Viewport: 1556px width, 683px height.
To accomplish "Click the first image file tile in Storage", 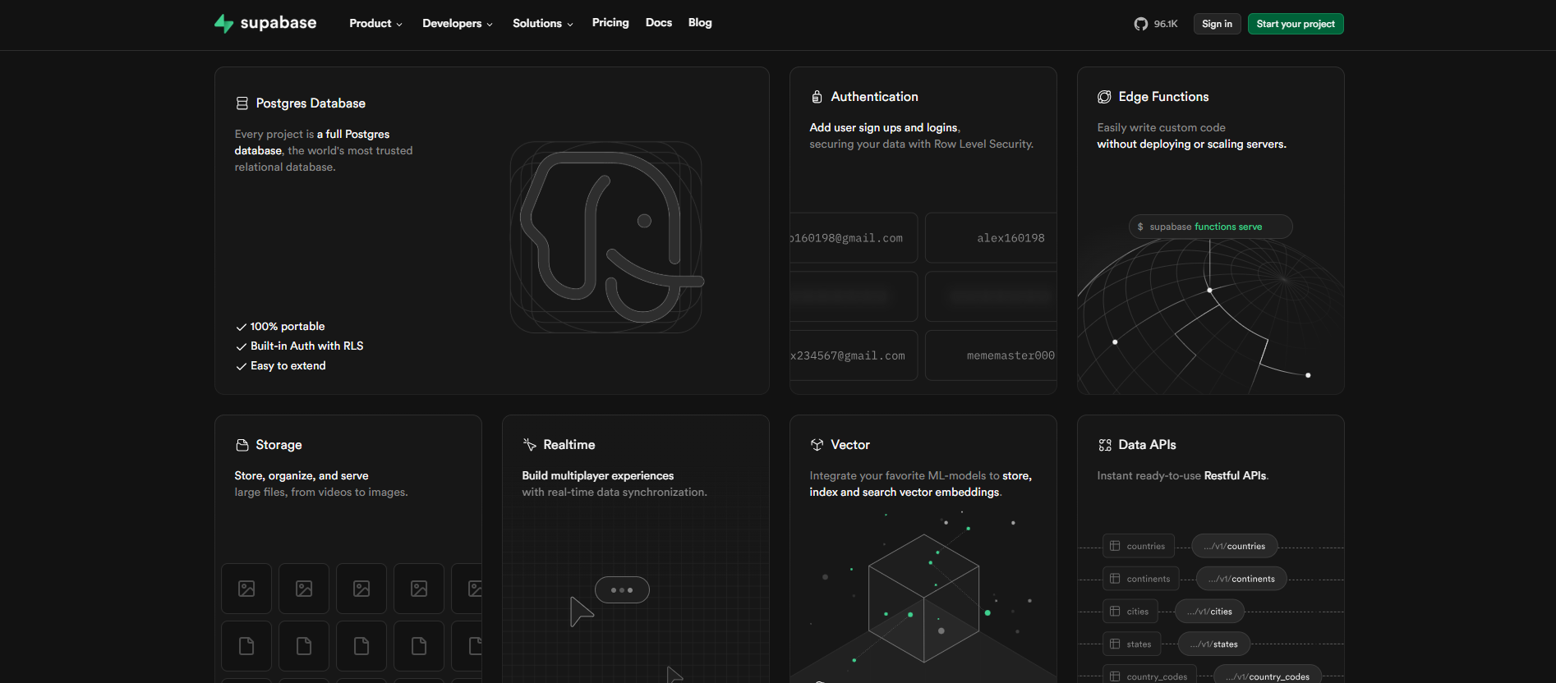I will [246, 589].
